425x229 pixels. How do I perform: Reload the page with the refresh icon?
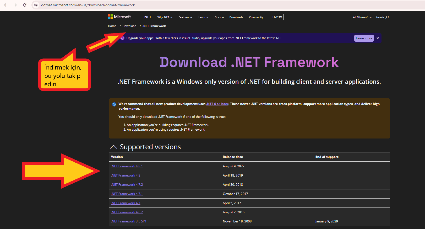[25, 5]
